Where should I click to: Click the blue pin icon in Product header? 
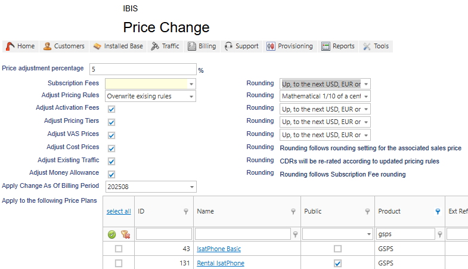click(x=438, y=211)
